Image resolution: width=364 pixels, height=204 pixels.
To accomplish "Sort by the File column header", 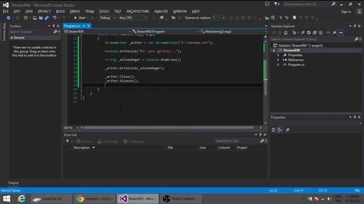I will coord(170,147).
